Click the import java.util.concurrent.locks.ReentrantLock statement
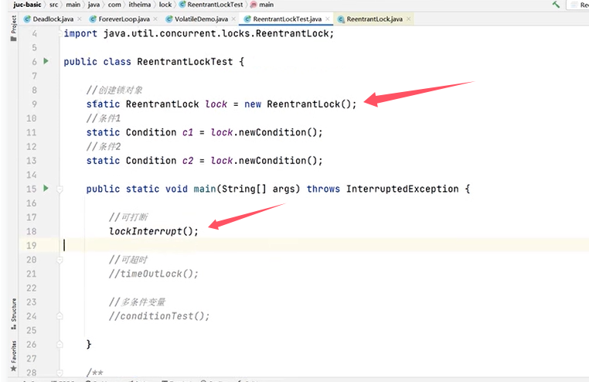The width and height of the screenshot is (589, 382). (x=199, y=33)
